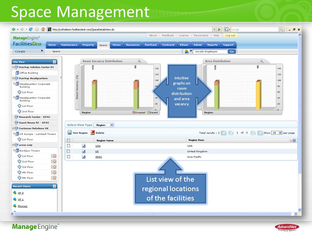Go to previous page pagination icon
This screenshot has height=234, width=312.
tap(231, 133)
